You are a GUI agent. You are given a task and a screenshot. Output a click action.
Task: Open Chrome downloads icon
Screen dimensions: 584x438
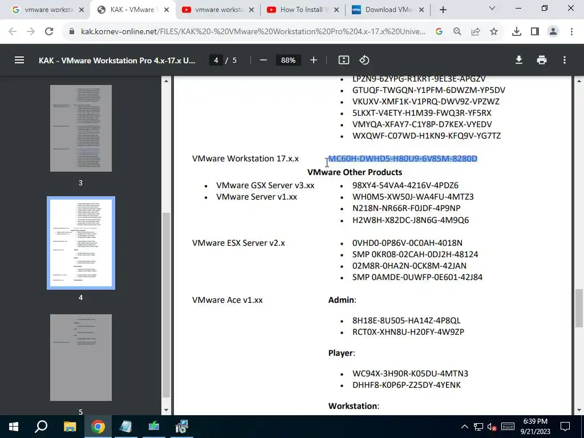[x=517, y=32]
